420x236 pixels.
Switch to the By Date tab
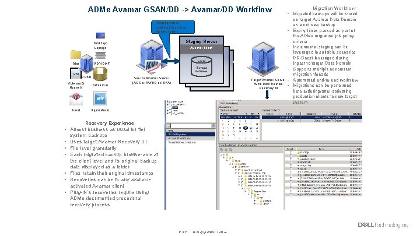(222, 103)
